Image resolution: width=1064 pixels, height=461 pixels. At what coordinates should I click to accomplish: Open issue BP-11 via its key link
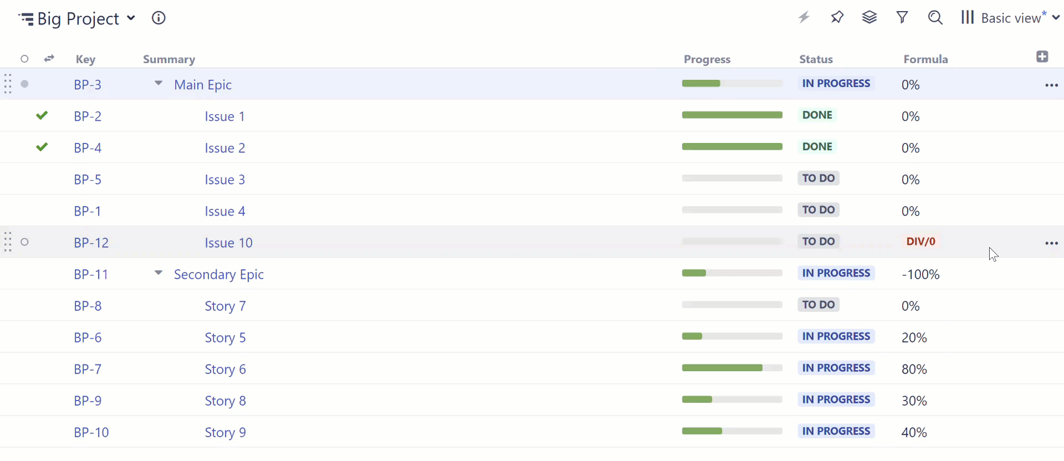(90, 274)
